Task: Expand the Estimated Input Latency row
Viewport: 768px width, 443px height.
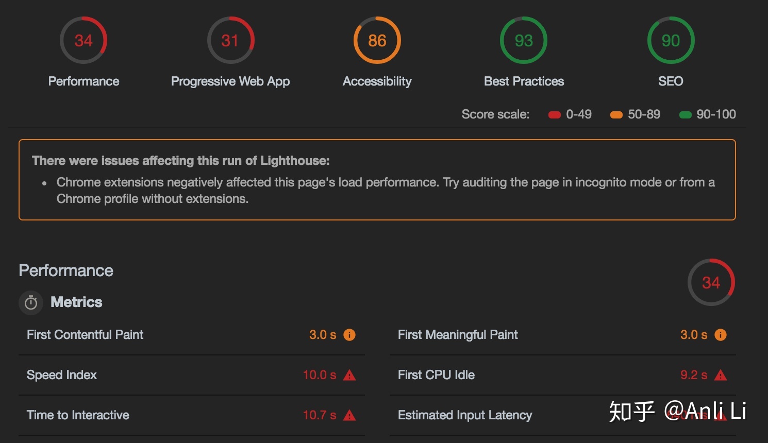Action: point(563,415)
